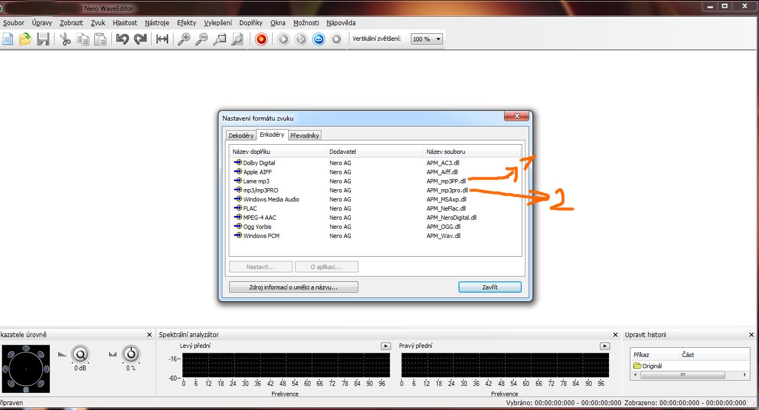The image size is (759, 410).
Task: Open the Efekty menu
Action: click(x=187, y=23)
